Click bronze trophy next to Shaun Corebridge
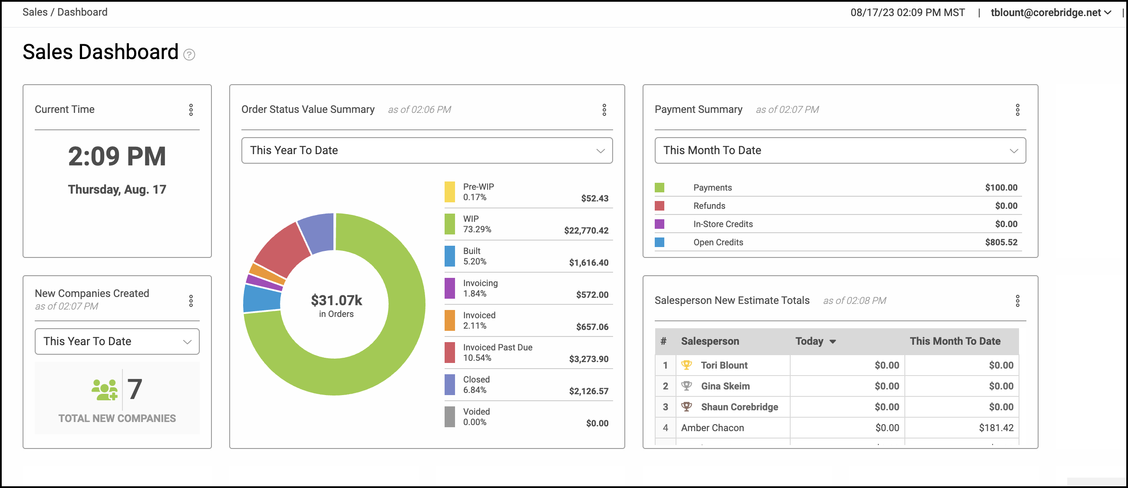Viewport: 1128px width, 488px height. tap(686, 406)
